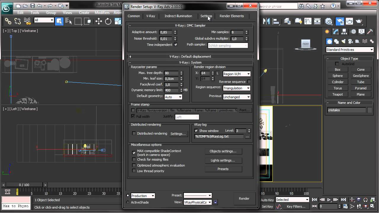Screen dimensions: 379x213
Task: Click the Presets button
Action: point(223,169)
